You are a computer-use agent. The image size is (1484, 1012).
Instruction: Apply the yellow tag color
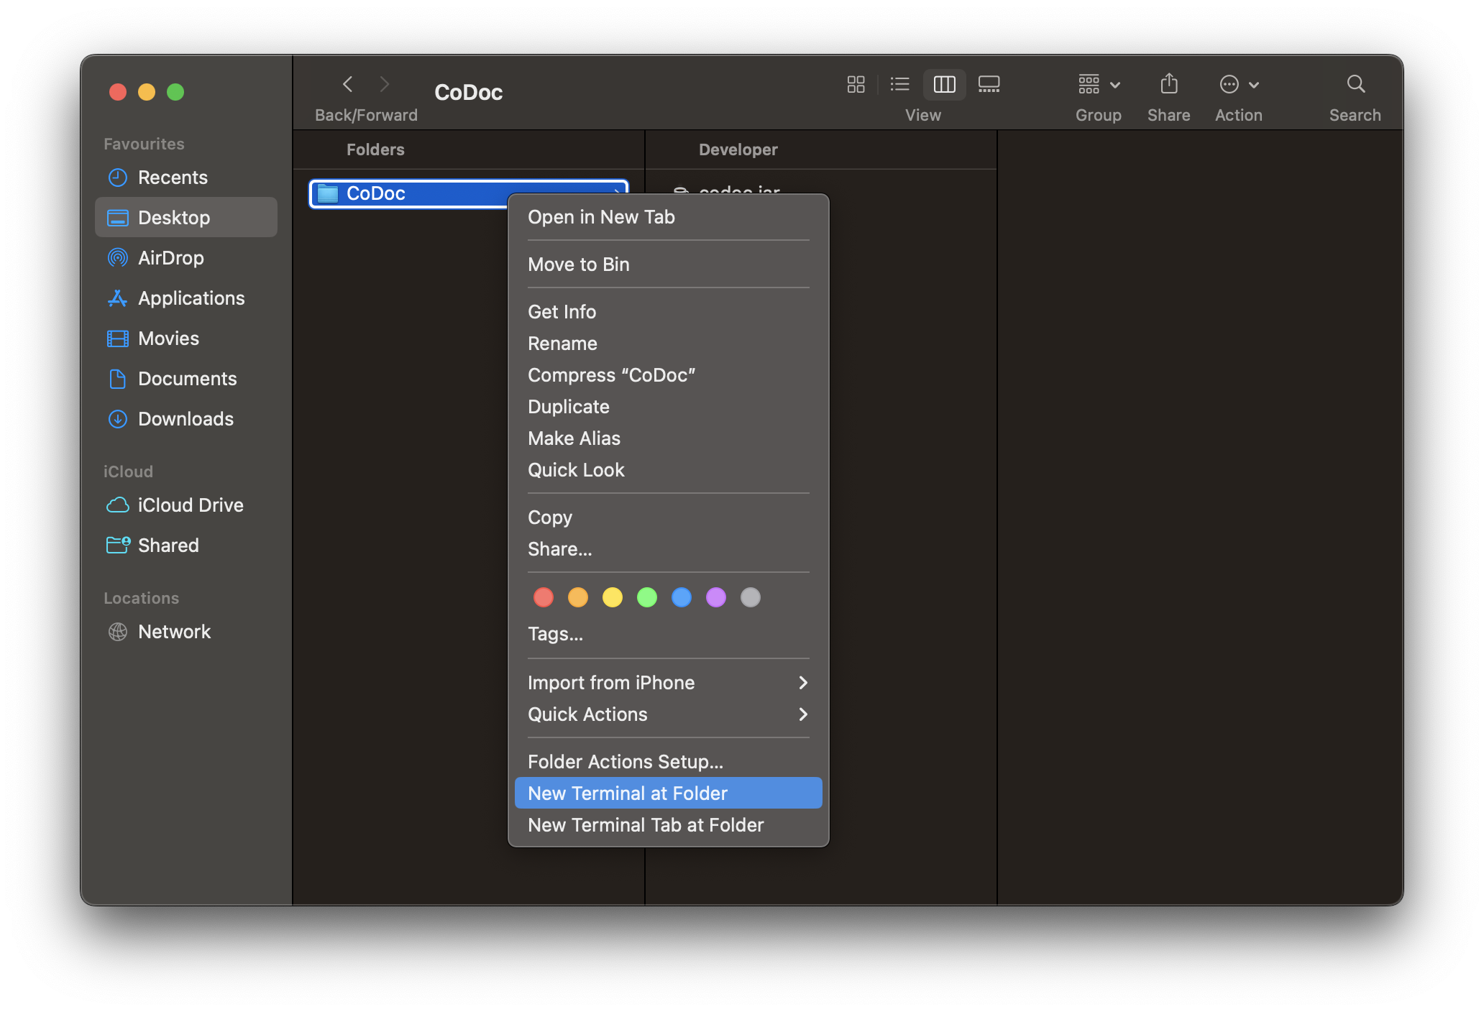pos(613,597)
